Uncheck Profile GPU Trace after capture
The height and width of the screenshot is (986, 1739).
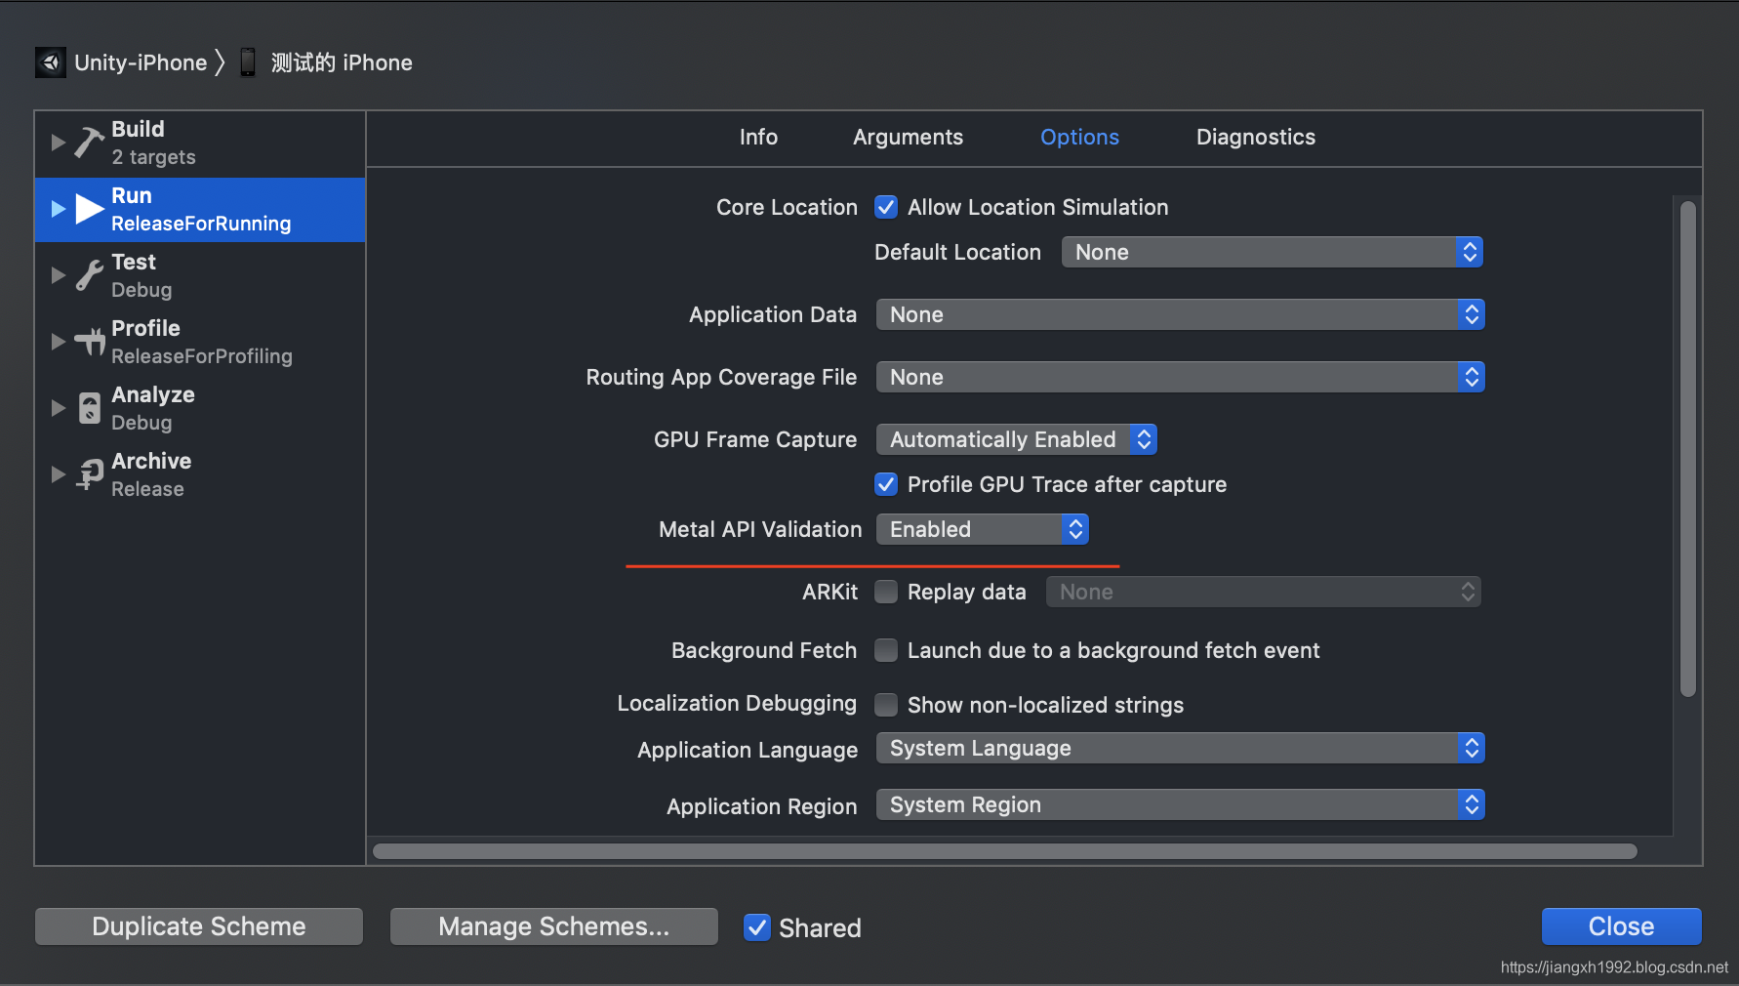click(x=886, y=484)
